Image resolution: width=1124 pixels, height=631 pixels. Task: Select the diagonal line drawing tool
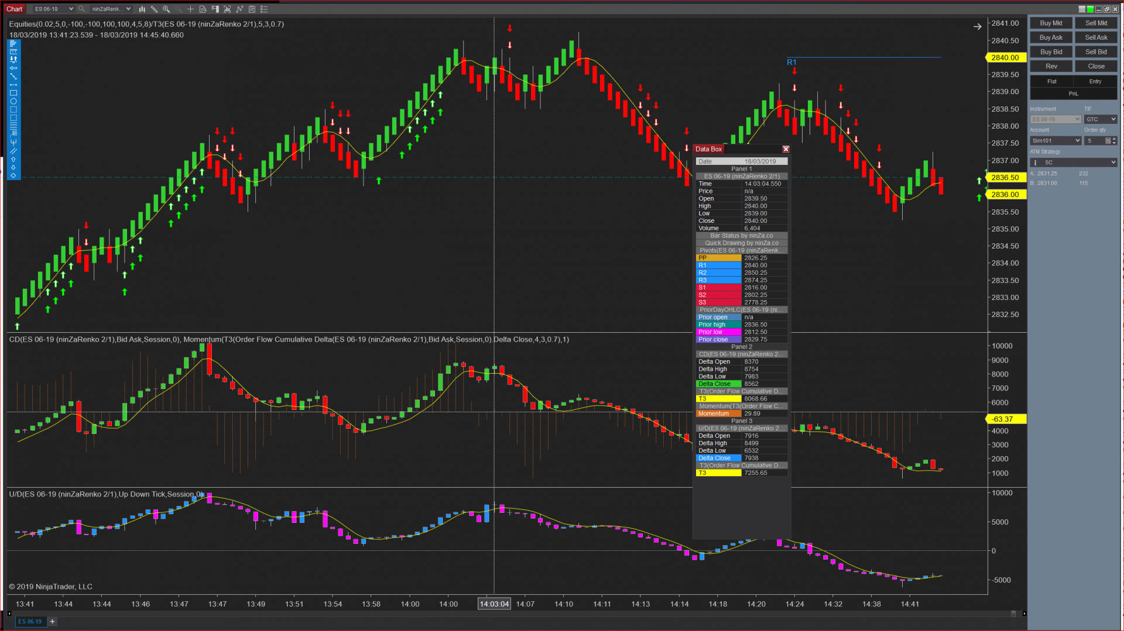13,77
